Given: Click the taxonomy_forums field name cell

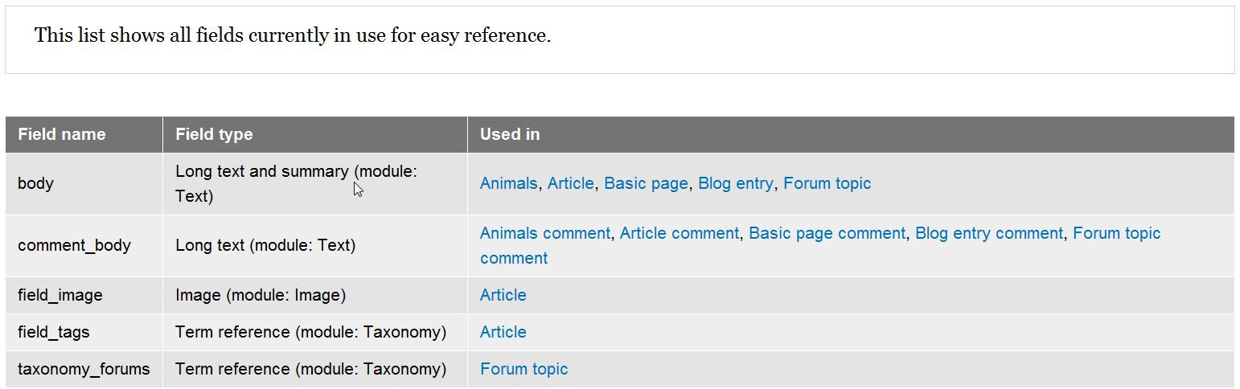Looking at the screenshot, I should point(84,369).
